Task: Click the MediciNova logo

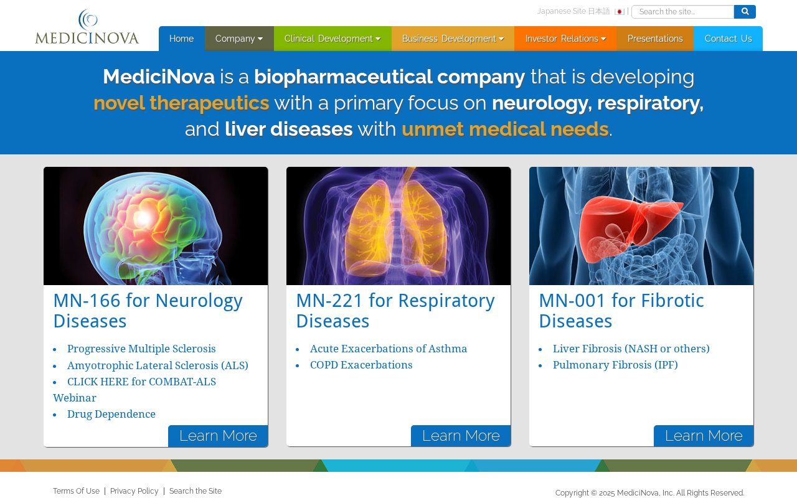Action: (87, 26)
